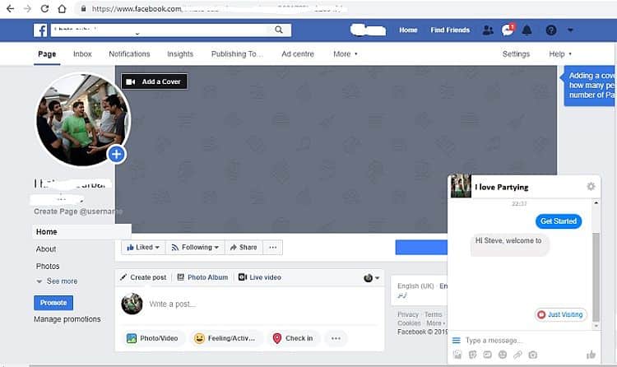Open Manage promotions link
Viewport: 617px width, 367px height.
[67, 319]
